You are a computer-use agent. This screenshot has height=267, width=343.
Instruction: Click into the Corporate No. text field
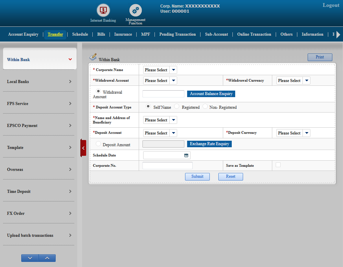pos(167,166)
